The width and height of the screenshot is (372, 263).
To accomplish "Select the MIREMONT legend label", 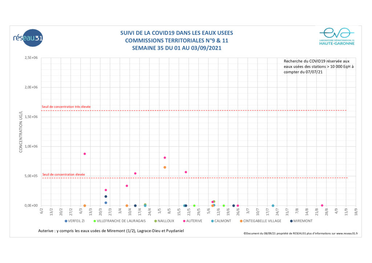I will (x=303, y=221).
